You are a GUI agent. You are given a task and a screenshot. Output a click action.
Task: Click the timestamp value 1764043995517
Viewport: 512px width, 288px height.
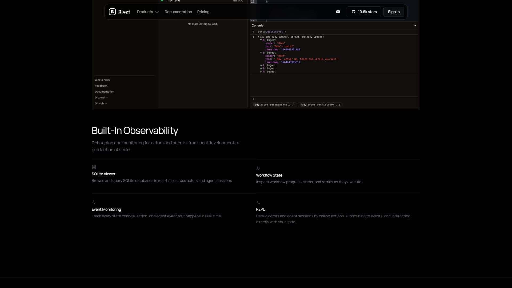coord(291,62)
